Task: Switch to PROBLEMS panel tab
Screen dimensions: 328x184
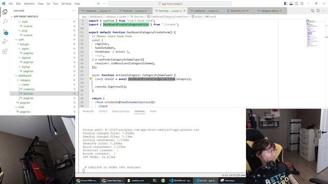Action: tap(88, 111)
